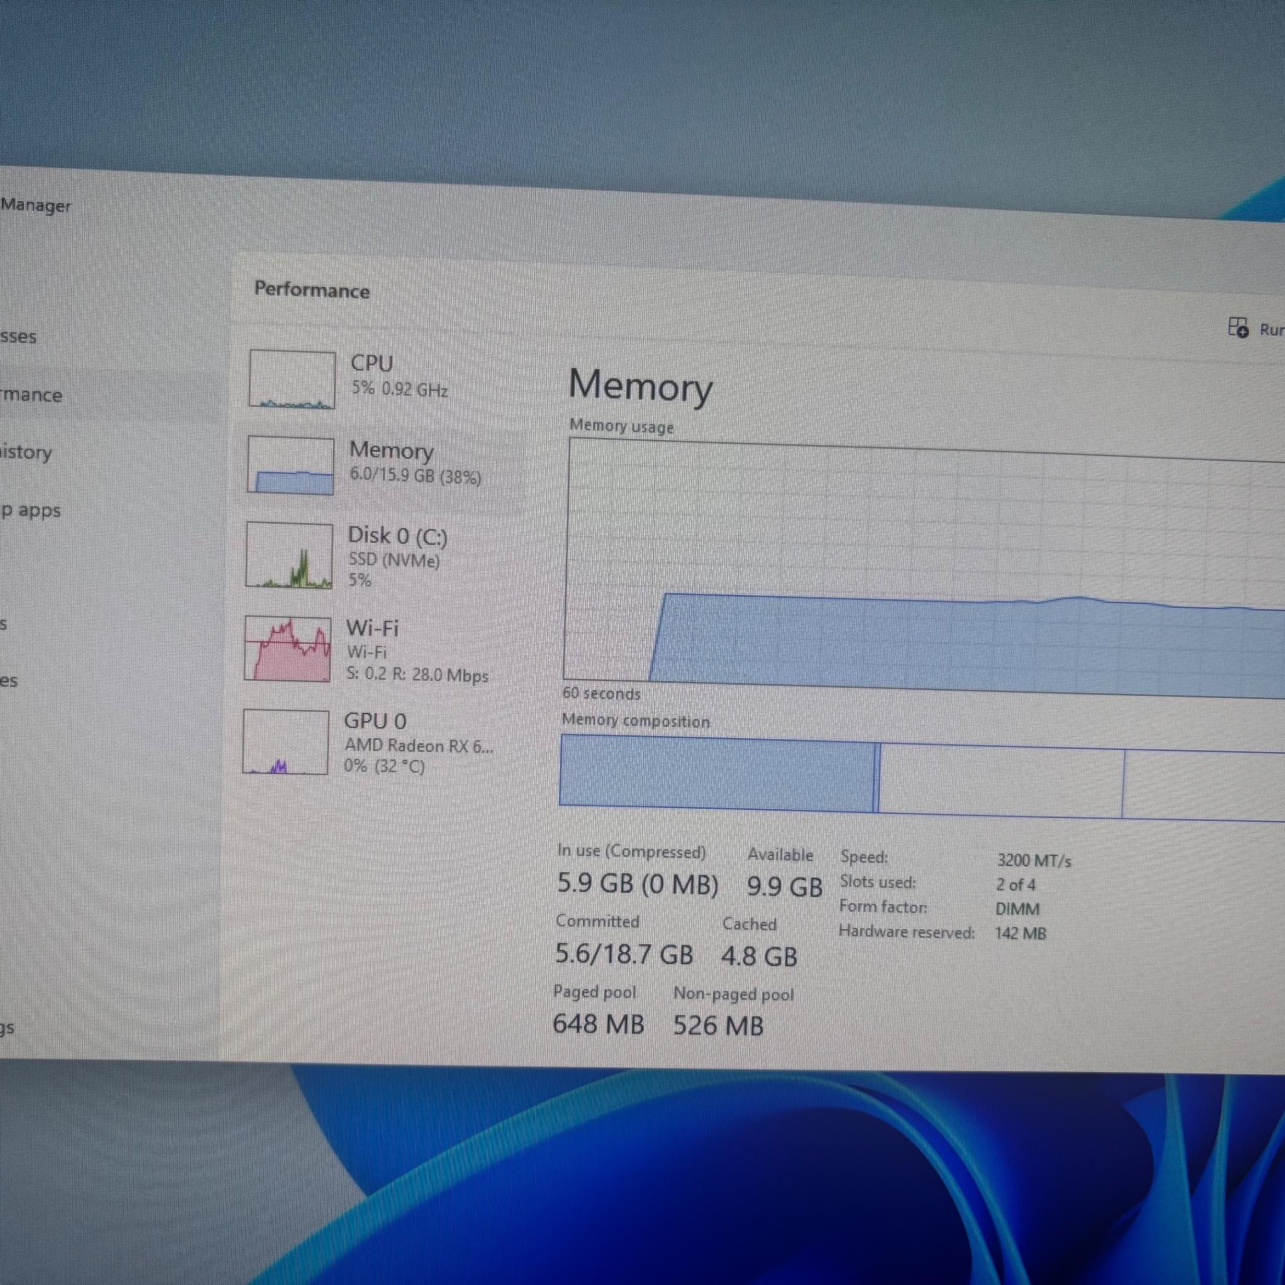The height and width of the screenshot is (1285, 1285).
Task: Click the Available value 9.9 GB
Action: pos(785,887)
